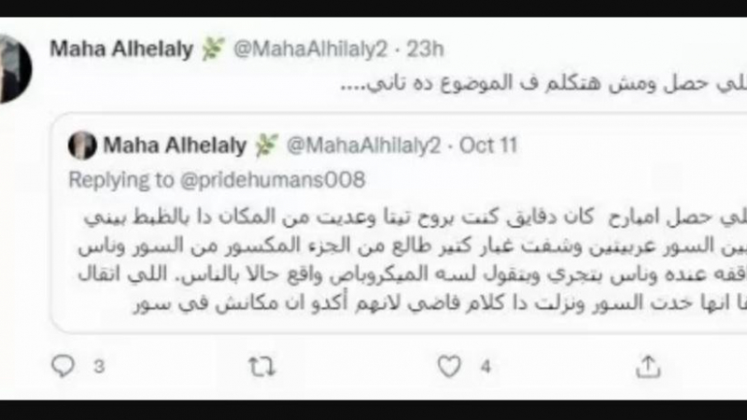This screenshot has height=420, width=747.
Task: Click the Replying to label text
Action: point(121,180)
